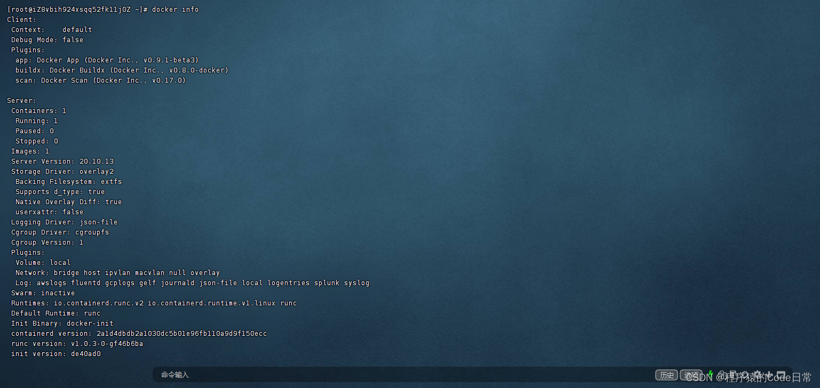Select 'Storage Driver: overlay2' text

tap(62, 172)
